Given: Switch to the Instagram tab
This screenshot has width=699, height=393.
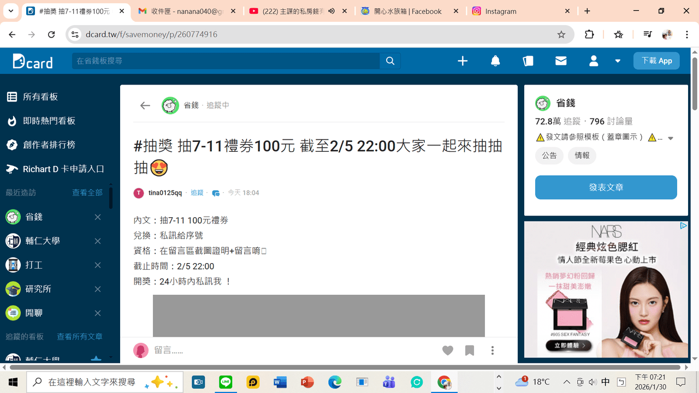Looking at the screenshot, I should (x=520, y=11).
